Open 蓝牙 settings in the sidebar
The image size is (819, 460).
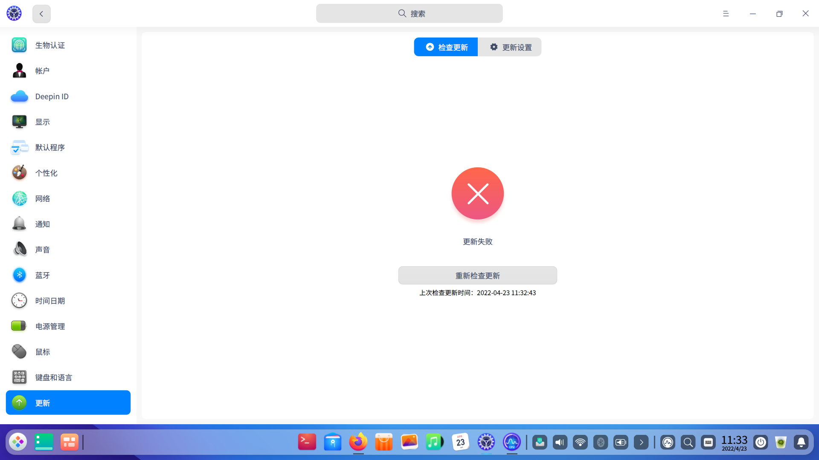pos(42,275)
